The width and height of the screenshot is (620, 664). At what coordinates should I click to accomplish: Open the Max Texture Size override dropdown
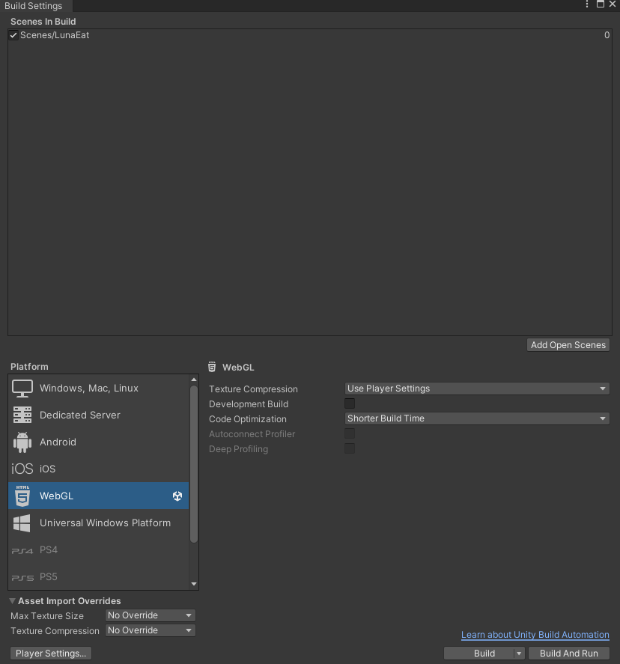point(150,615)
